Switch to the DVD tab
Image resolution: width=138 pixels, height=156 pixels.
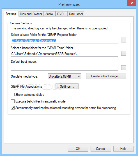(61, 14)
